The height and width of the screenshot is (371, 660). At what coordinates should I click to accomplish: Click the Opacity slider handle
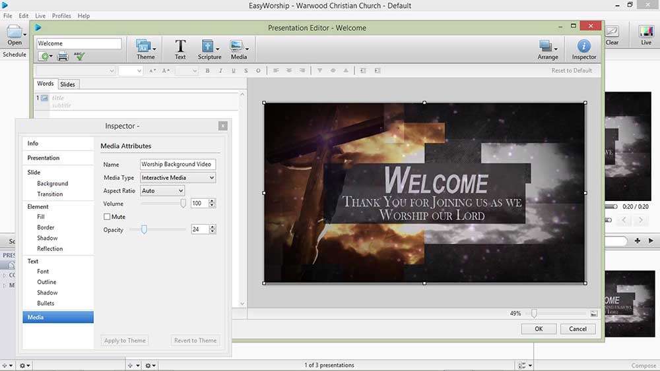click(x=144, y=229)
